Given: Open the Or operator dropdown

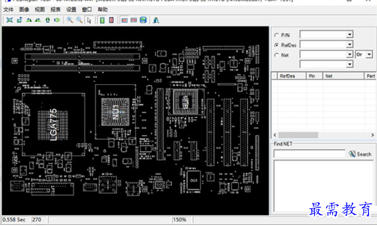Looking at the screenshot, I should pyautogui.click(x=369, y=55).
